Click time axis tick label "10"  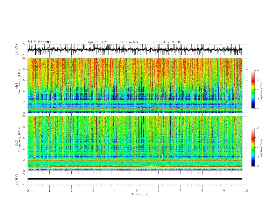(x=246, y=191)
